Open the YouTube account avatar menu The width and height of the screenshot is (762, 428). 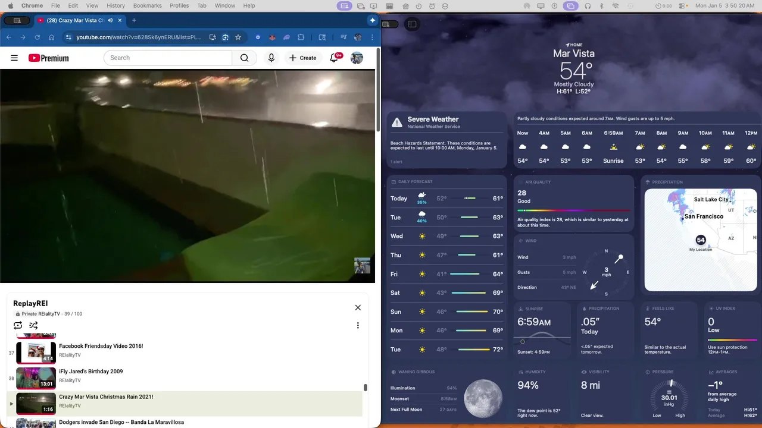pos(357,58)
